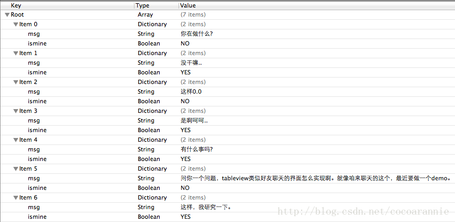Collapse the Item 2 disclosure triangle
Viewport: 455px width, 222px height.
[x=16, y=82]
